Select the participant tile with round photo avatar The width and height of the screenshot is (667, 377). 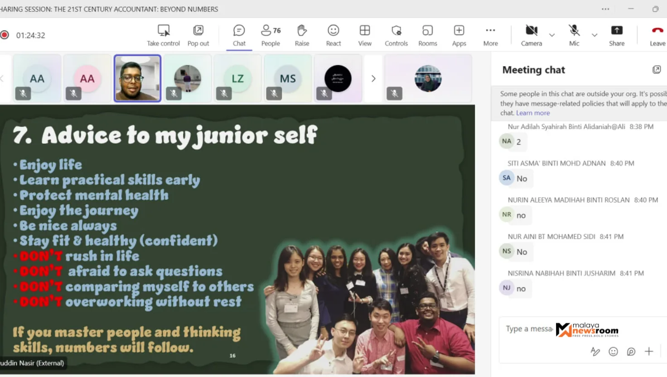tap(188, 78)
